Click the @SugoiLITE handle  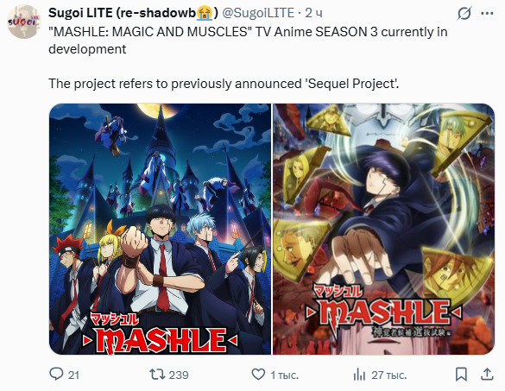tap(259, 13)
